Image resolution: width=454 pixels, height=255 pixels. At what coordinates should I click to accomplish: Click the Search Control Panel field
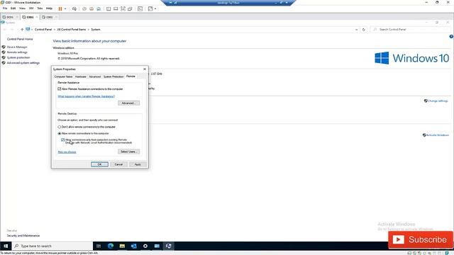coord(410,30)
